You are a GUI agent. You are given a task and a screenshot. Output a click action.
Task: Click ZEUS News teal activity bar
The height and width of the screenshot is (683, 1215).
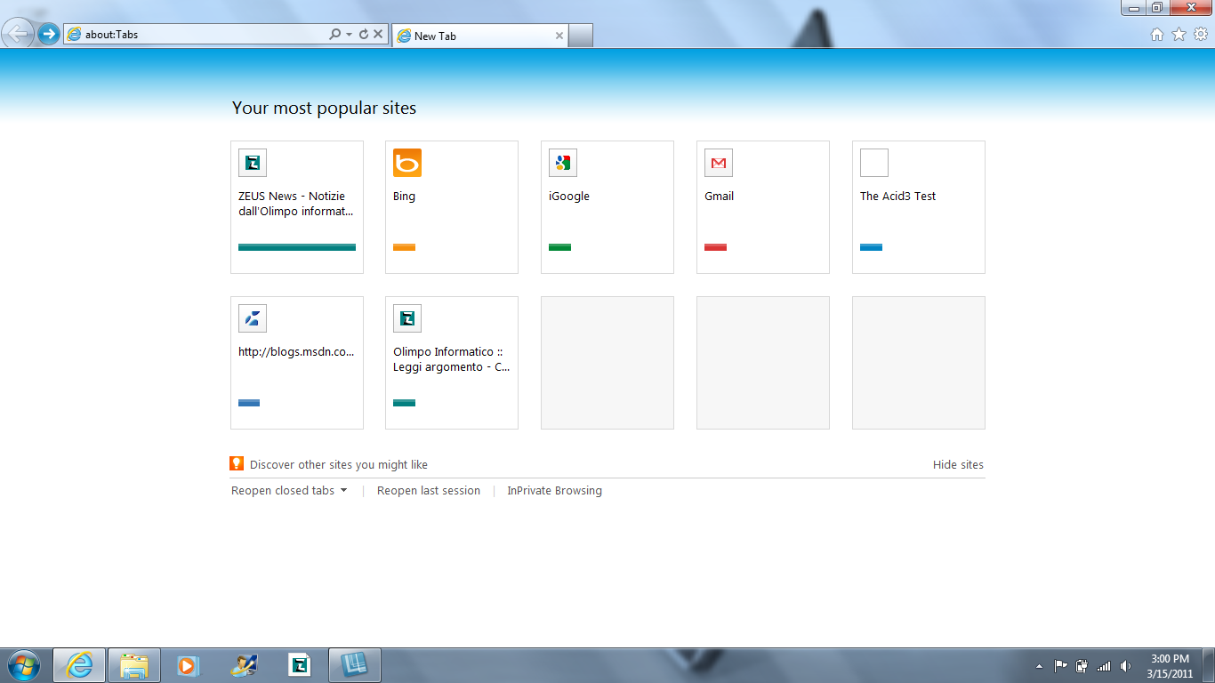click(297, 247)
